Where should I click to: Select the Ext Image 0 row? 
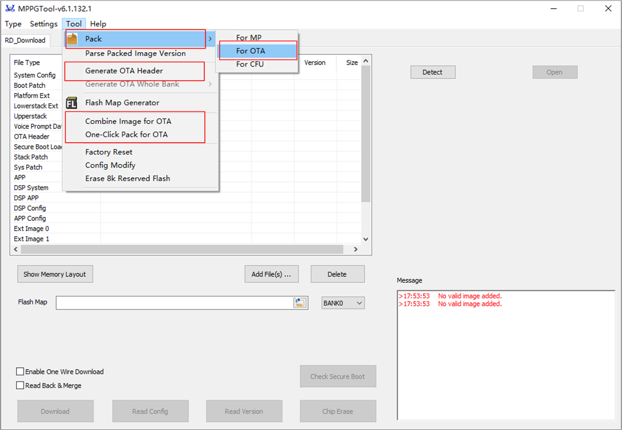click(x=186, y=228)
